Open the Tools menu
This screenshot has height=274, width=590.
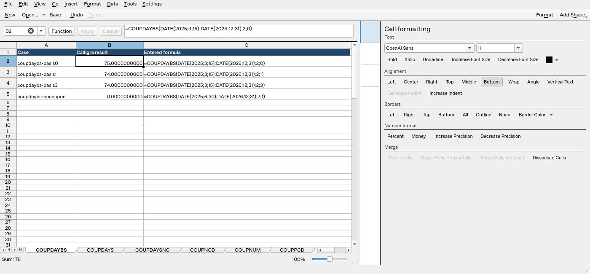click(x=130, y=4)
